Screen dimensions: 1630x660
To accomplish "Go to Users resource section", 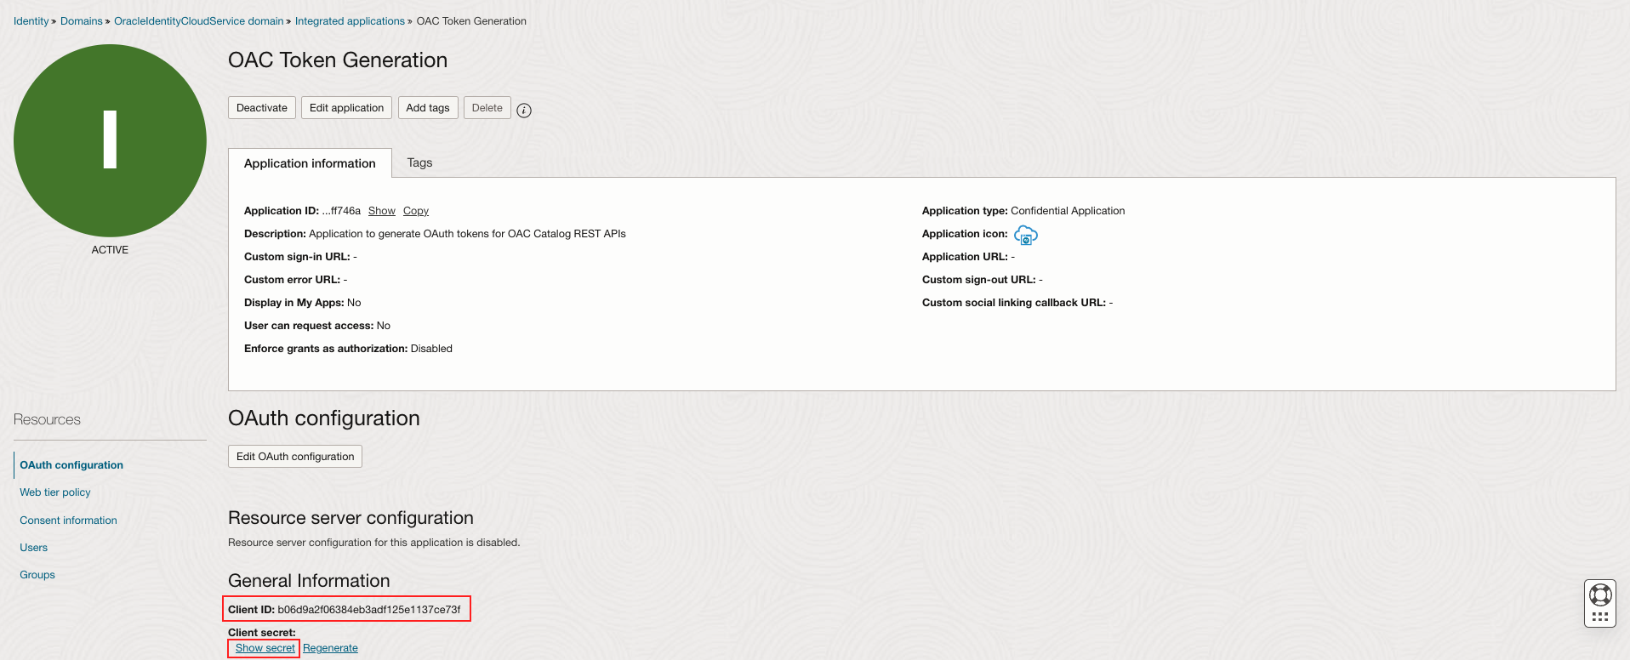I will point(34,548).
